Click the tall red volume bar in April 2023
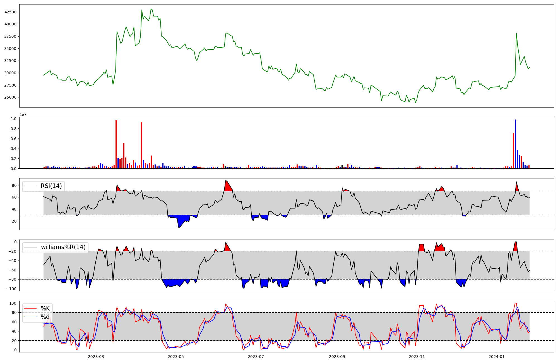Image resolution: width=558 pixels, height=363 pixels. pos(141,145)
